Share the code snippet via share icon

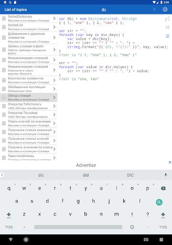167,19
